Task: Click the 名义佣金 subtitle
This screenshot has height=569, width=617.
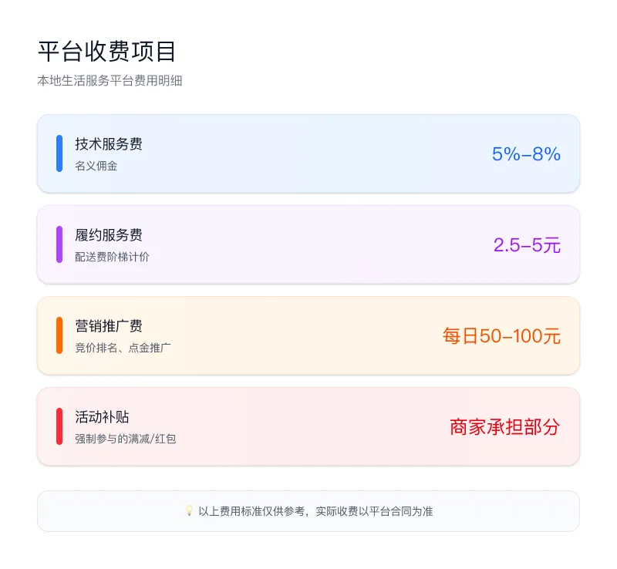Action: coord(96,166)
